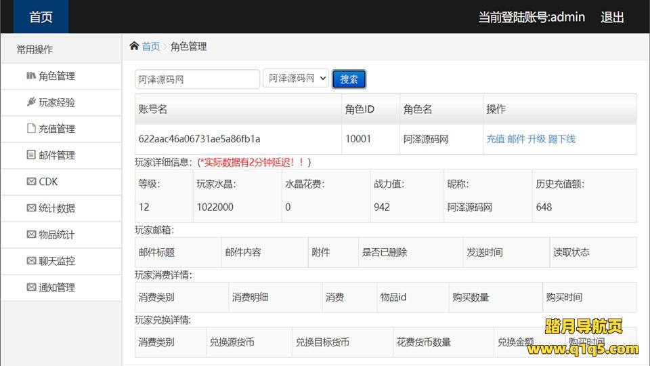Click the 统计数据 envelope icon
650x366 pixels.
(31, 208)
